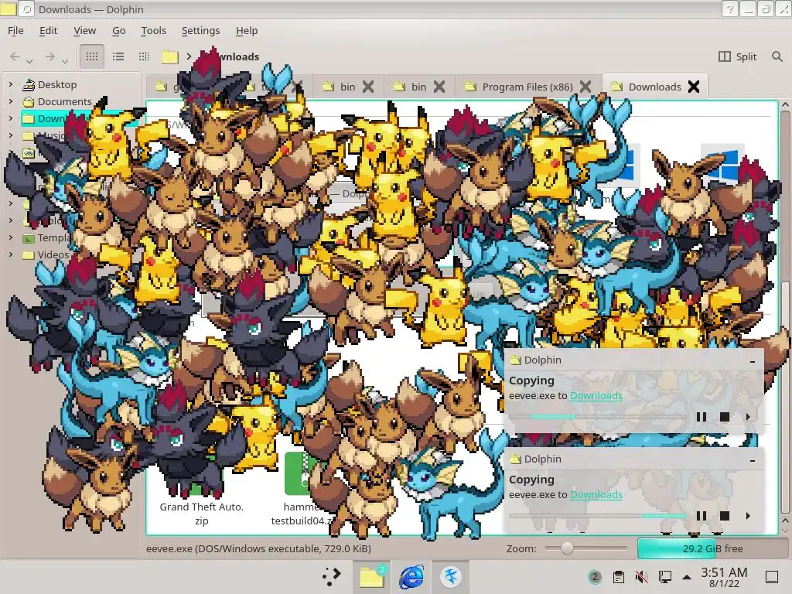Expand details of lower copy job

pos(748,516)
